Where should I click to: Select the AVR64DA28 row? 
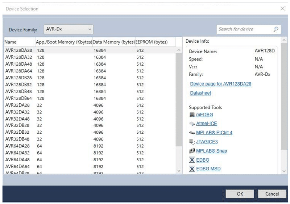[x=90, y=146]
